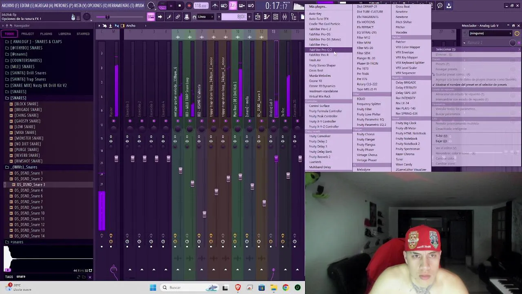The width and height of the screenshot is (522, 294).
Task: Switch to the PLUGINS browser tab
Action: pos(46,34)
